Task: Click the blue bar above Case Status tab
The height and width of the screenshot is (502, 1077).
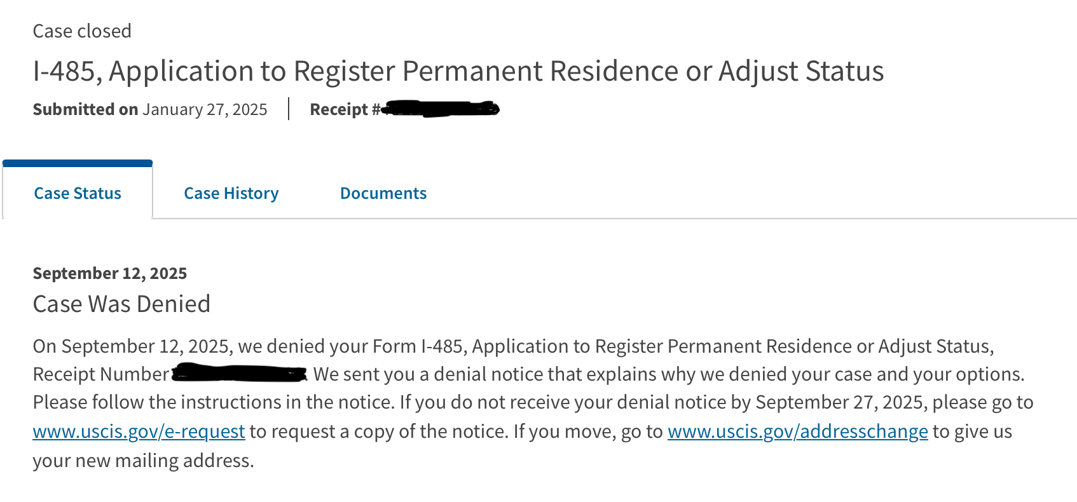Action: [78, 163]
